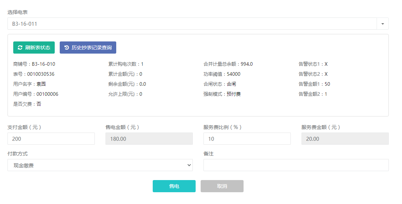The height and width of the screenshot is (204, 402).
Task: Click the 用户编号 value 00100006
Action: tap(48, 94)
